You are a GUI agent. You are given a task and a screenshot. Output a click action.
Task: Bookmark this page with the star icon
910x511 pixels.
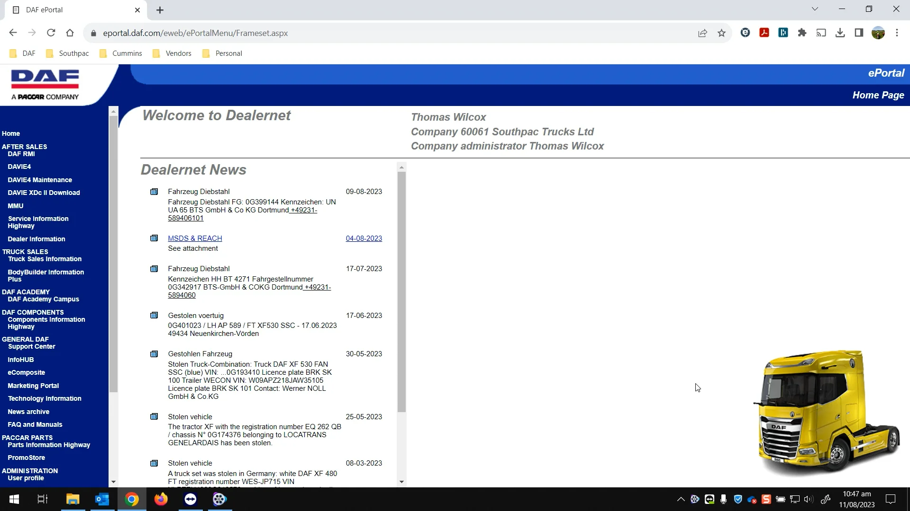pos(721,33)
